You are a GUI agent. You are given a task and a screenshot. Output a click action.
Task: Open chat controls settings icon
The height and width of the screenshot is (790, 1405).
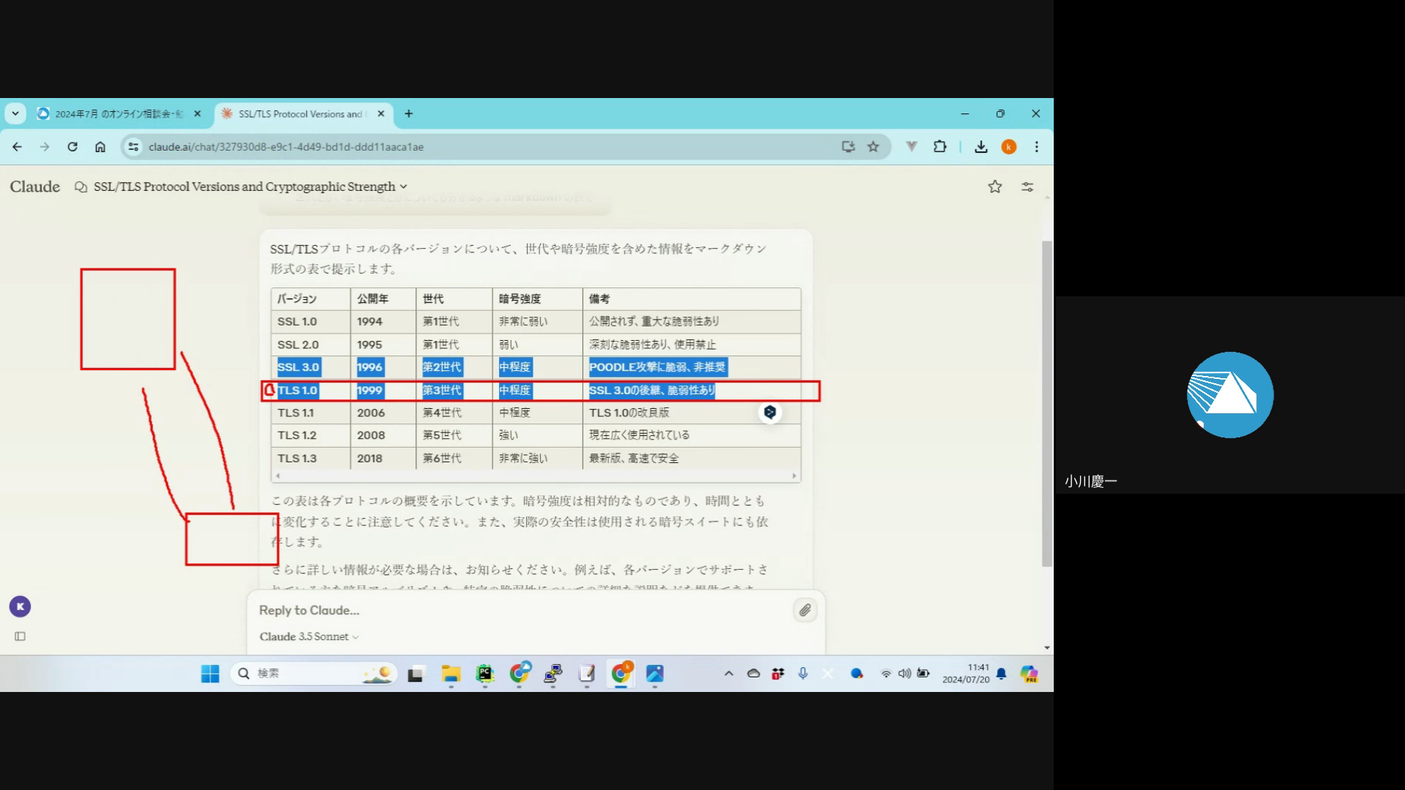1027,187
